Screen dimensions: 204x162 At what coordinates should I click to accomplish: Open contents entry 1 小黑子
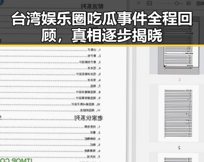tap(94, 50)
